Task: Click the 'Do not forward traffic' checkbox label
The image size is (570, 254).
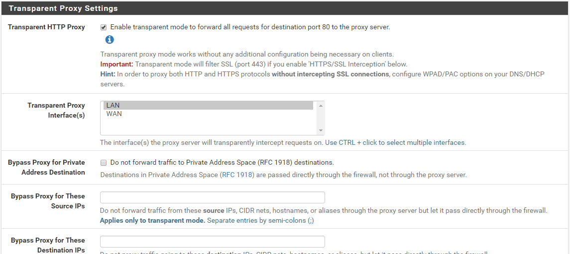Action: [x=222, y=163]
